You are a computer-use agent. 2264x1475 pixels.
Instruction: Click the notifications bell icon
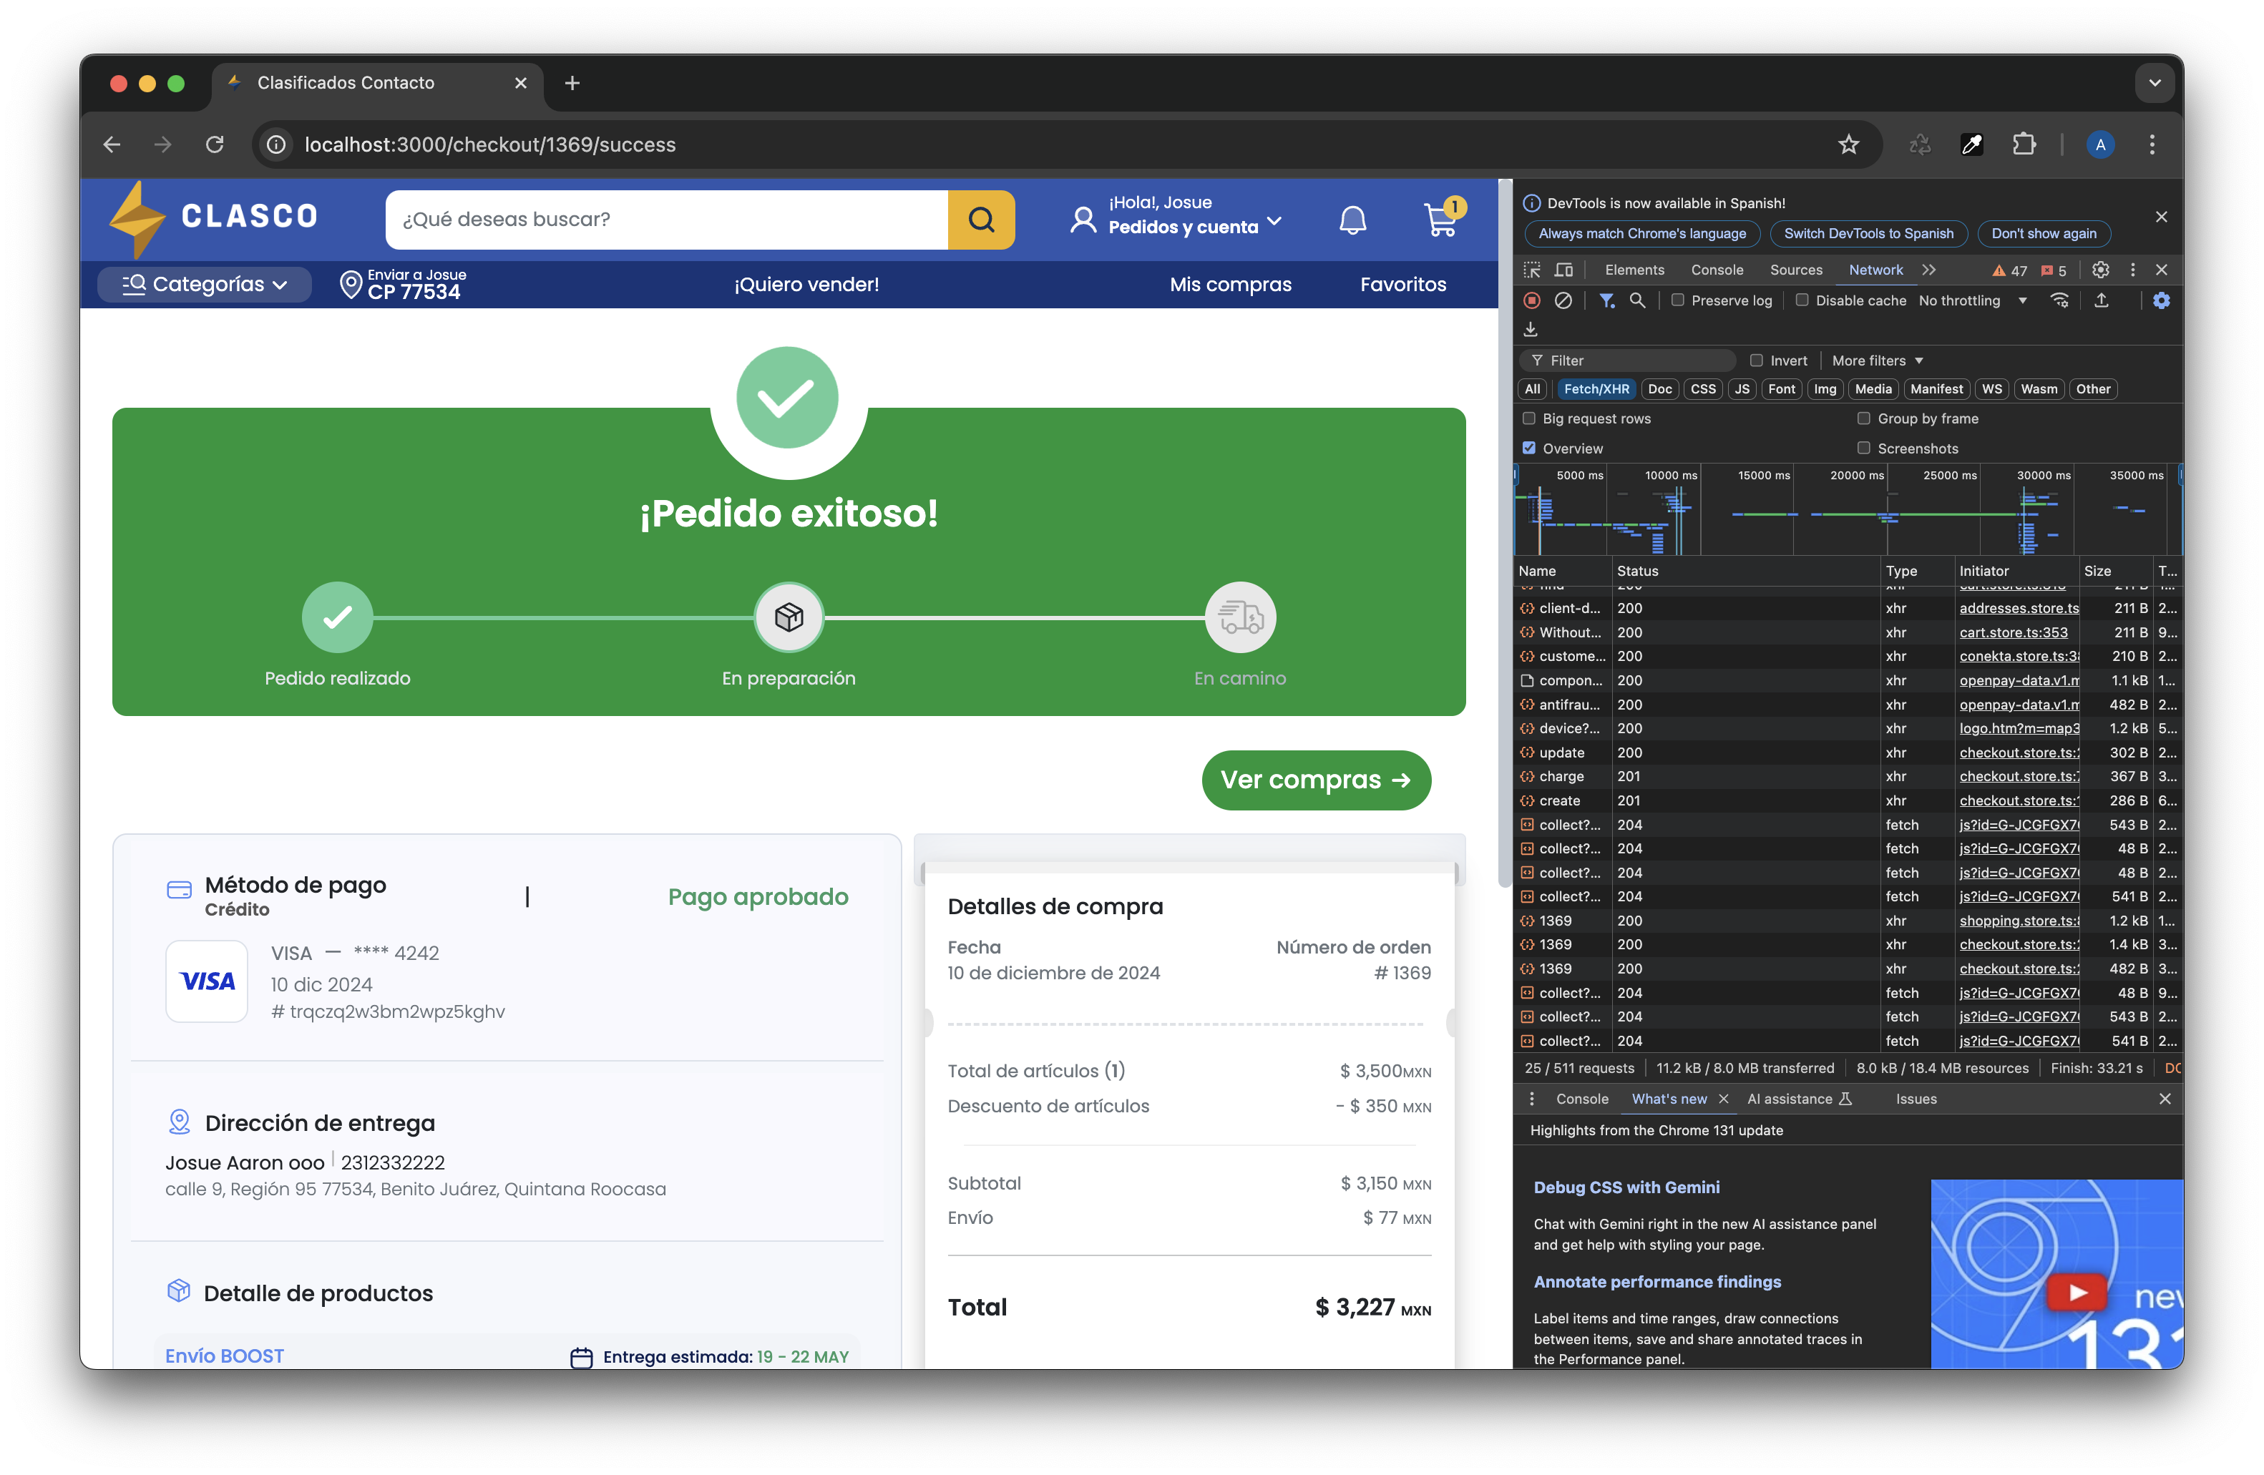[1352, 220]
